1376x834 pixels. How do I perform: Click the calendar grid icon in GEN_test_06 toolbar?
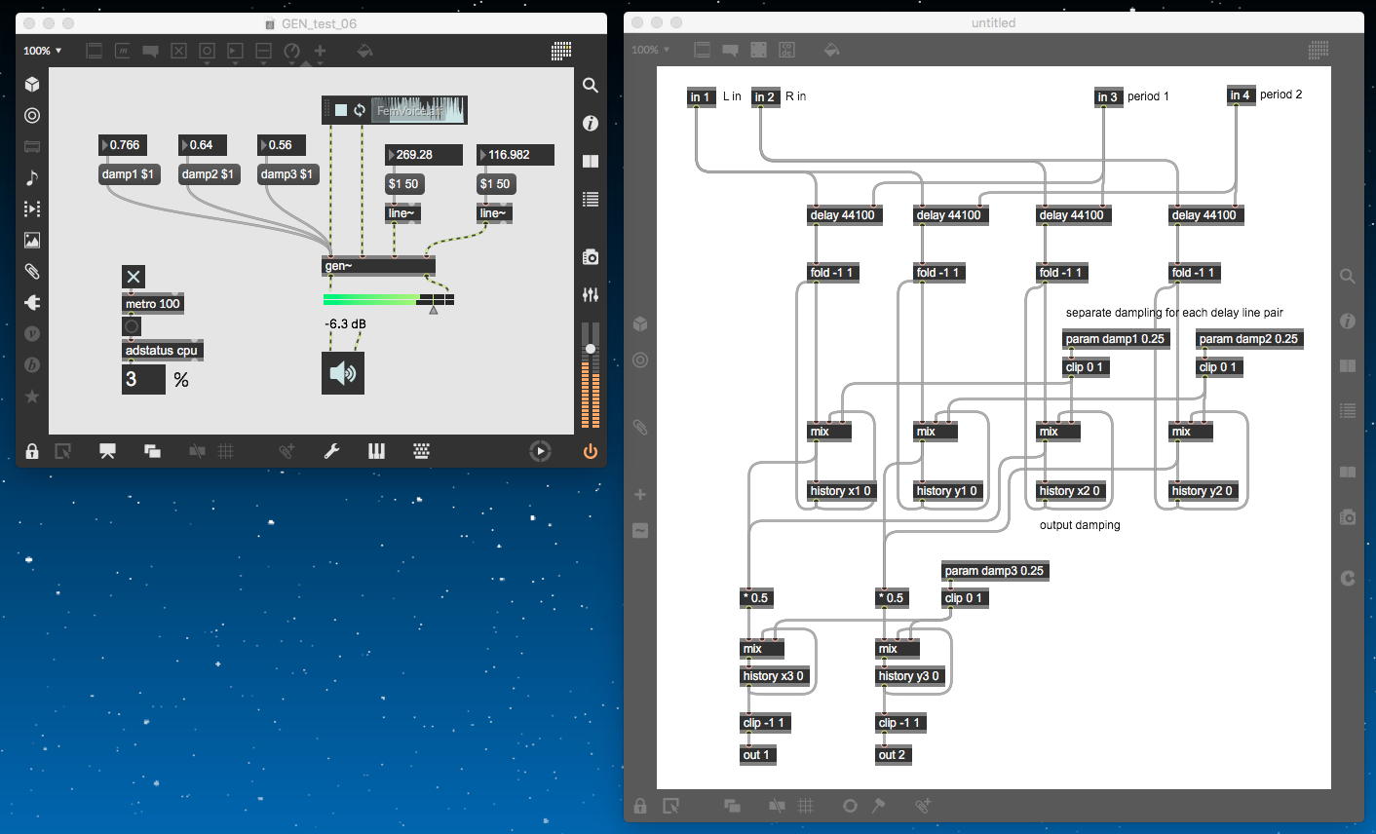561,51
